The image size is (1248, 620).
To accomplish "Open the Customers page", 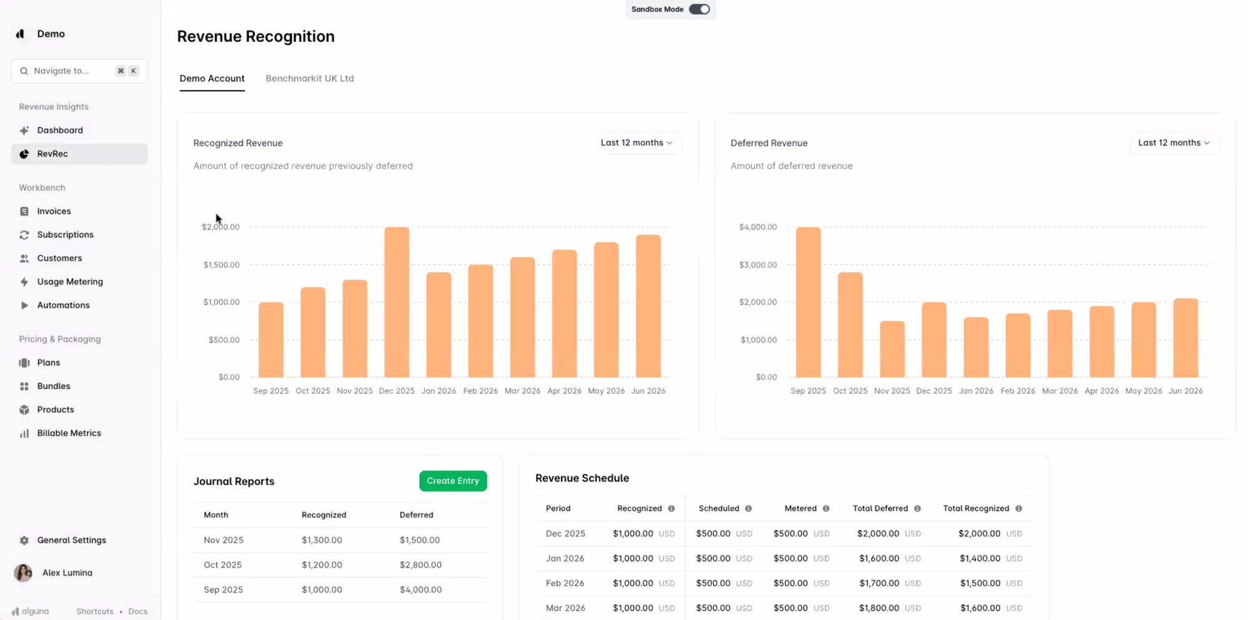I will (x=59, y=258).
